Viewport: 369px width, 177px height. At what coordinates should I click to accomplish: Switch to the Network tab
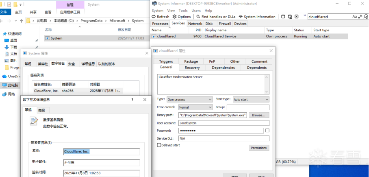pyautogui.click(x=195, y=24)
